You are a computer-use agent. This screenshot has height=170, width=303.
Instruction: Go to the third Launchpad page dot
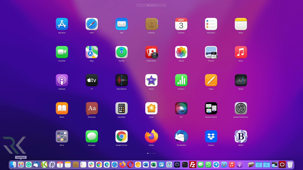point(152,153)
